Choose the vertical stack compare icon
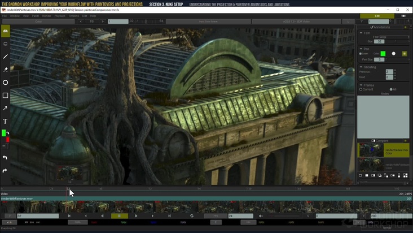 [x=399, y=175]
